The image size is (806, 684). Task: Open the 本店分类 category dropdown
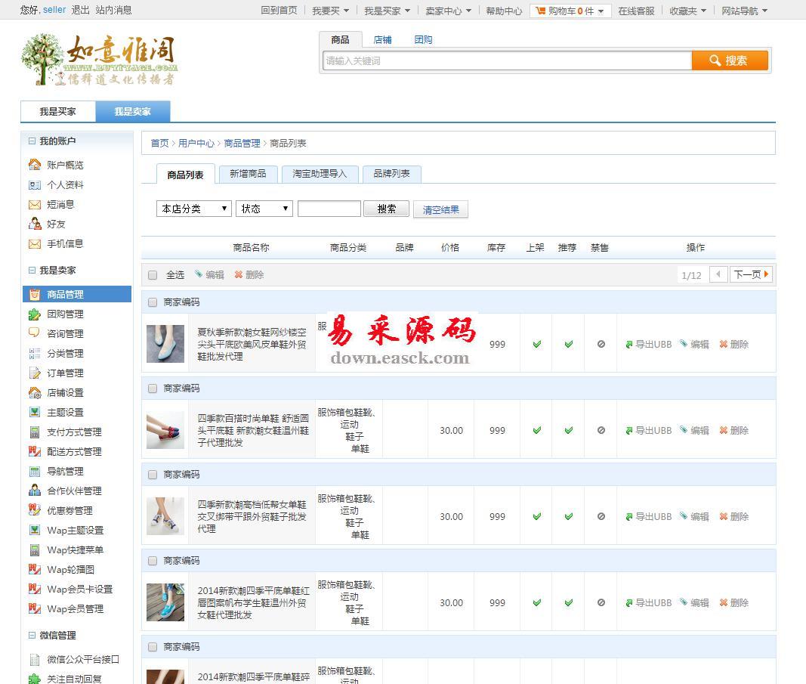pyautogui.click(x=193, y=209)
